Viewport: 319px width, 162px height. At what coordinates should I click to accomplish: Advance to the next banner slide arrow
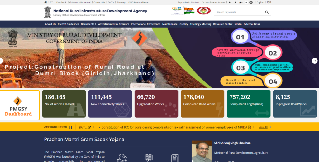[315, 61]
